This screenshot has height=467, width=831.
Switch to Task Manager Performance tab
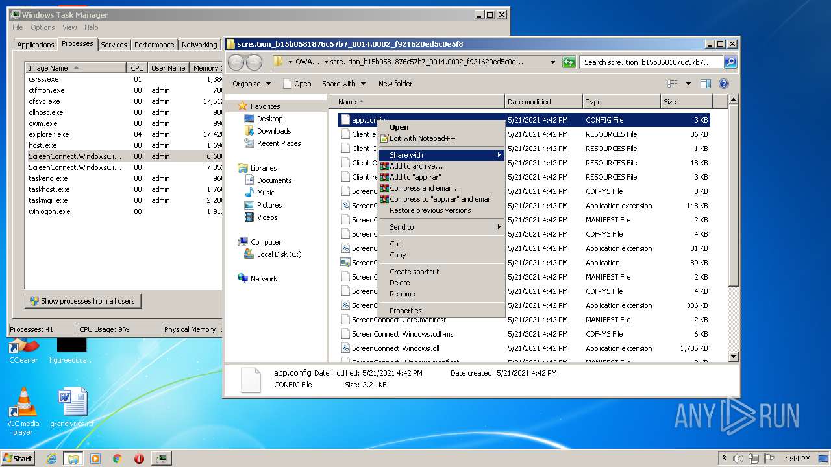(154, 45)
